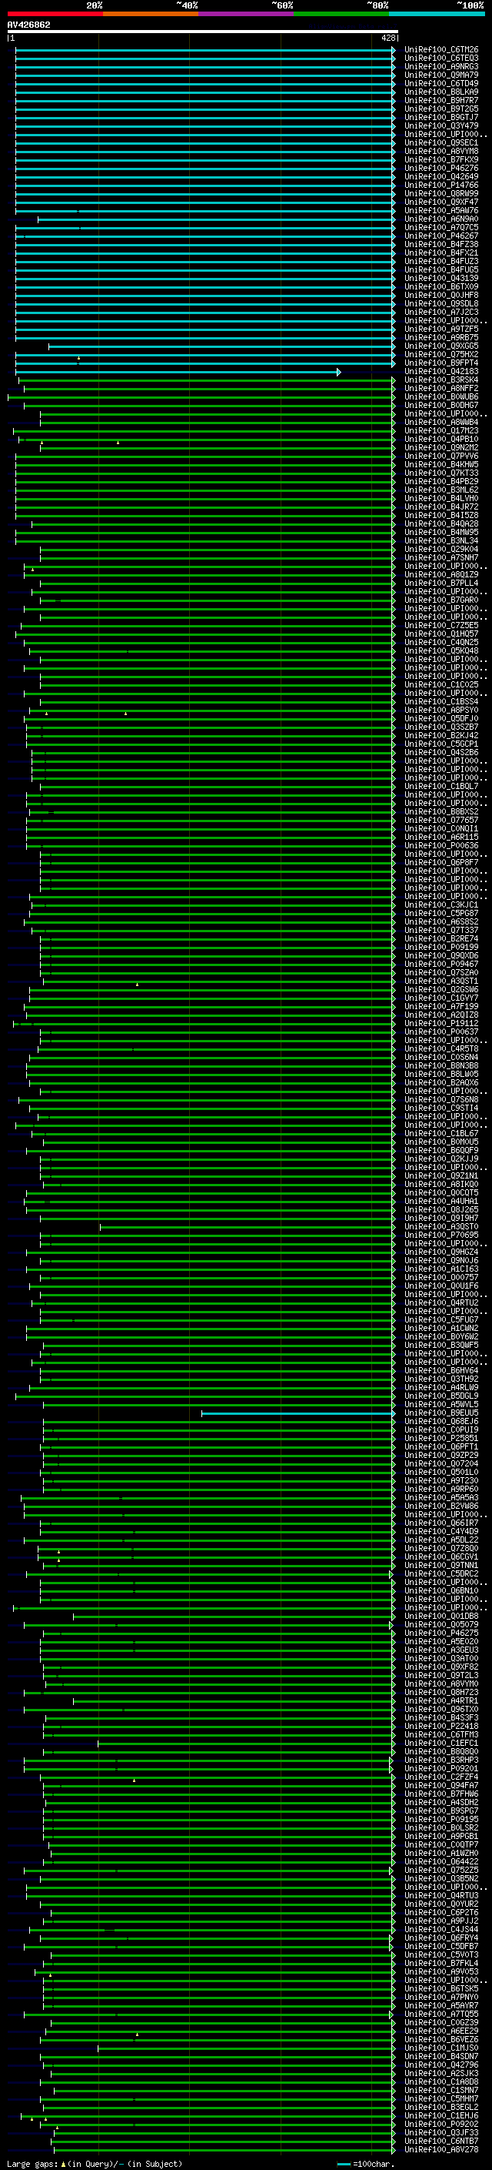Viewport: 492px width, 2170px height.
Task: Select the UniRef100_Q9SEC1 label
Action: [441, 143]
